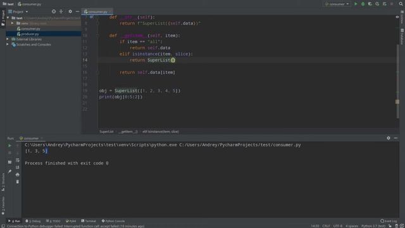Hide the Project panel with minus icon
This screenshot has height=228, width=405.
pyautogui.click(x=77, y=11)
